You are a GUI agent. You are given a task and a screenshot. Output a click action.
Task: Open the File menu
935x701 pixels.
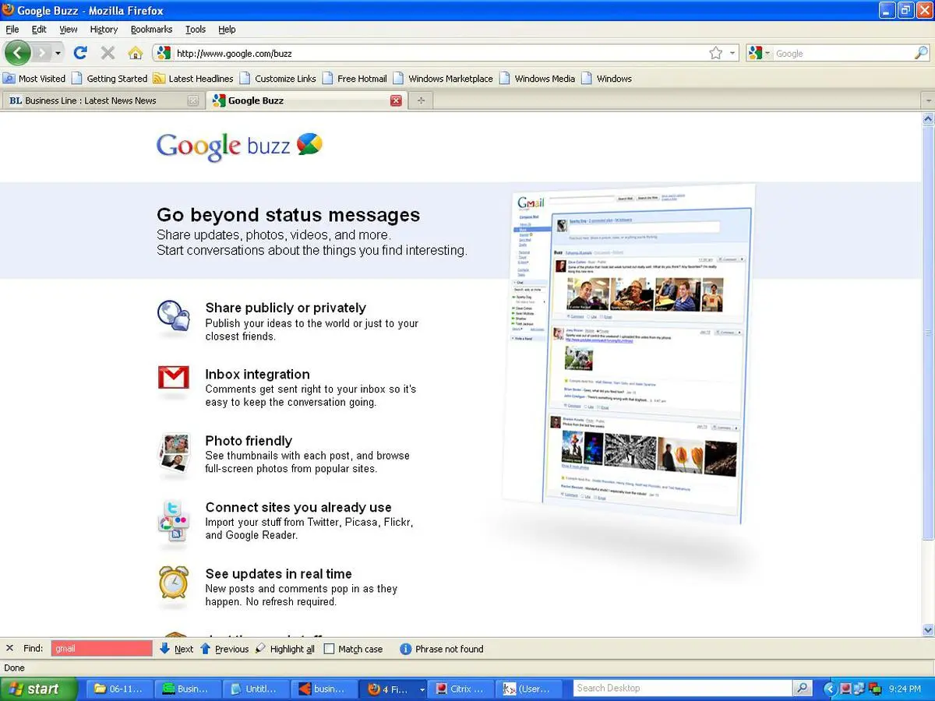click(x=12, y=30)
